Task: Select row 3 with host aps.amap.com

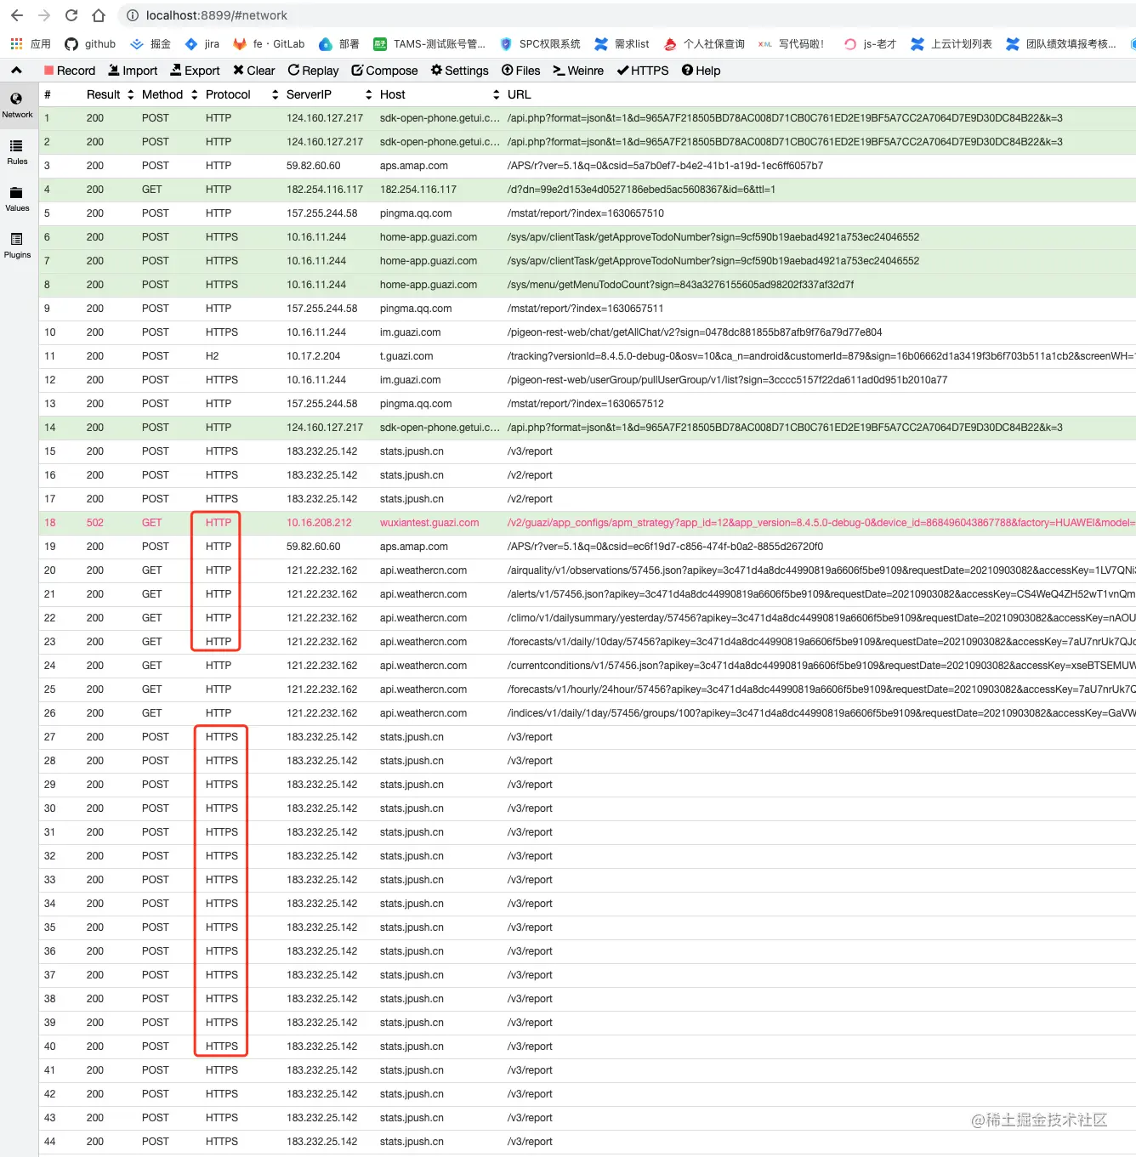Action: [x=587, y=166]
